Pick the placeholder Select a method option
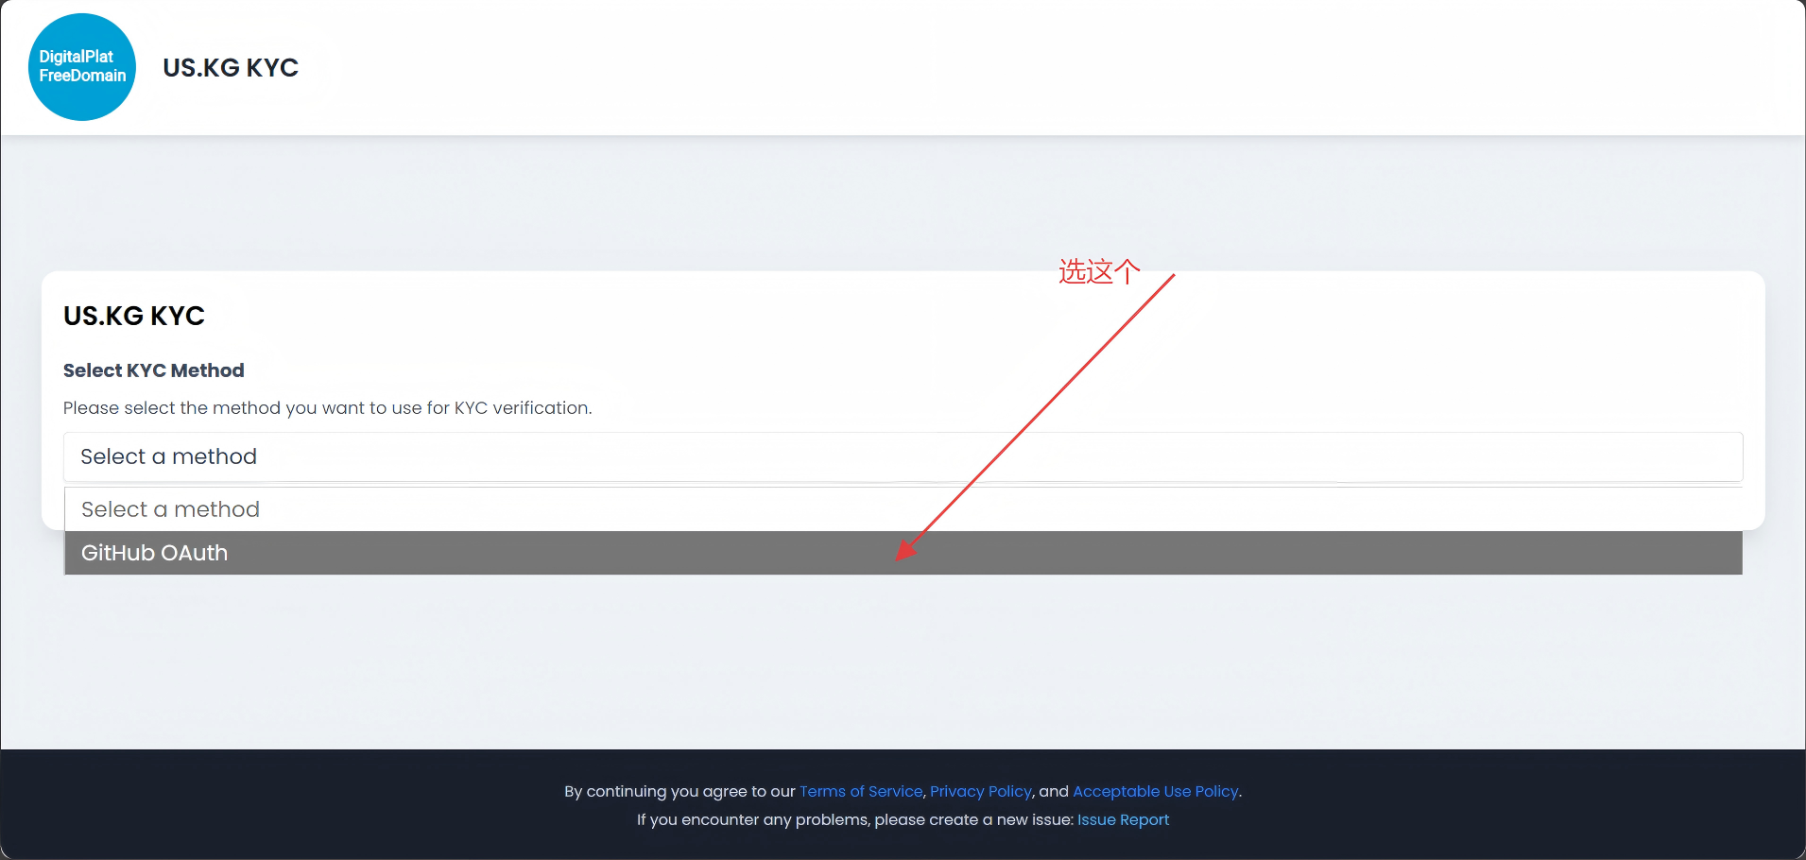The image size is (1806, 860). [x=170, y=509]
